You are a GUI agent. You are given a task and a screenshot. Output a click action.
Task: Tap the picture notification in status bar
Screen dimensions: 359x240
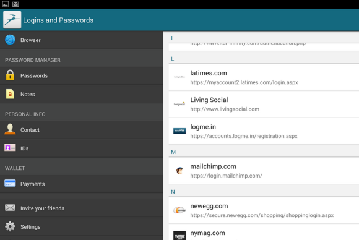click(x=6, y=4)
